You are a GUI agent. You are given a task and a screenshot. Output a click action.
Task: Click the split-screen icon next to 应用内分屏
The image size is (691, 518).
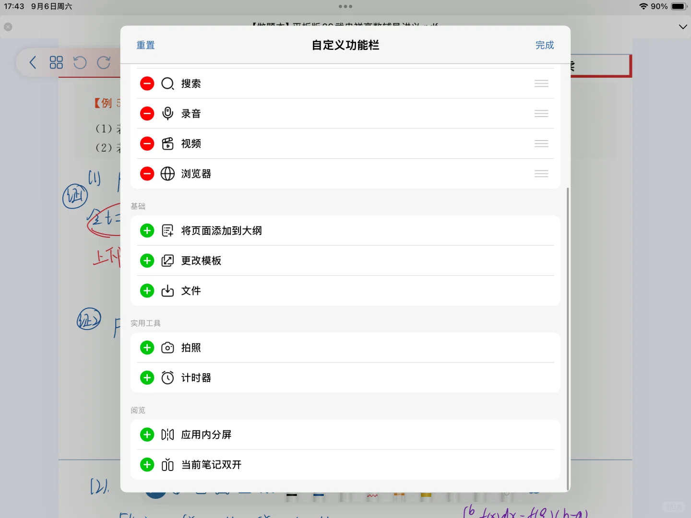pyautogui.click(x=167, y=435)
